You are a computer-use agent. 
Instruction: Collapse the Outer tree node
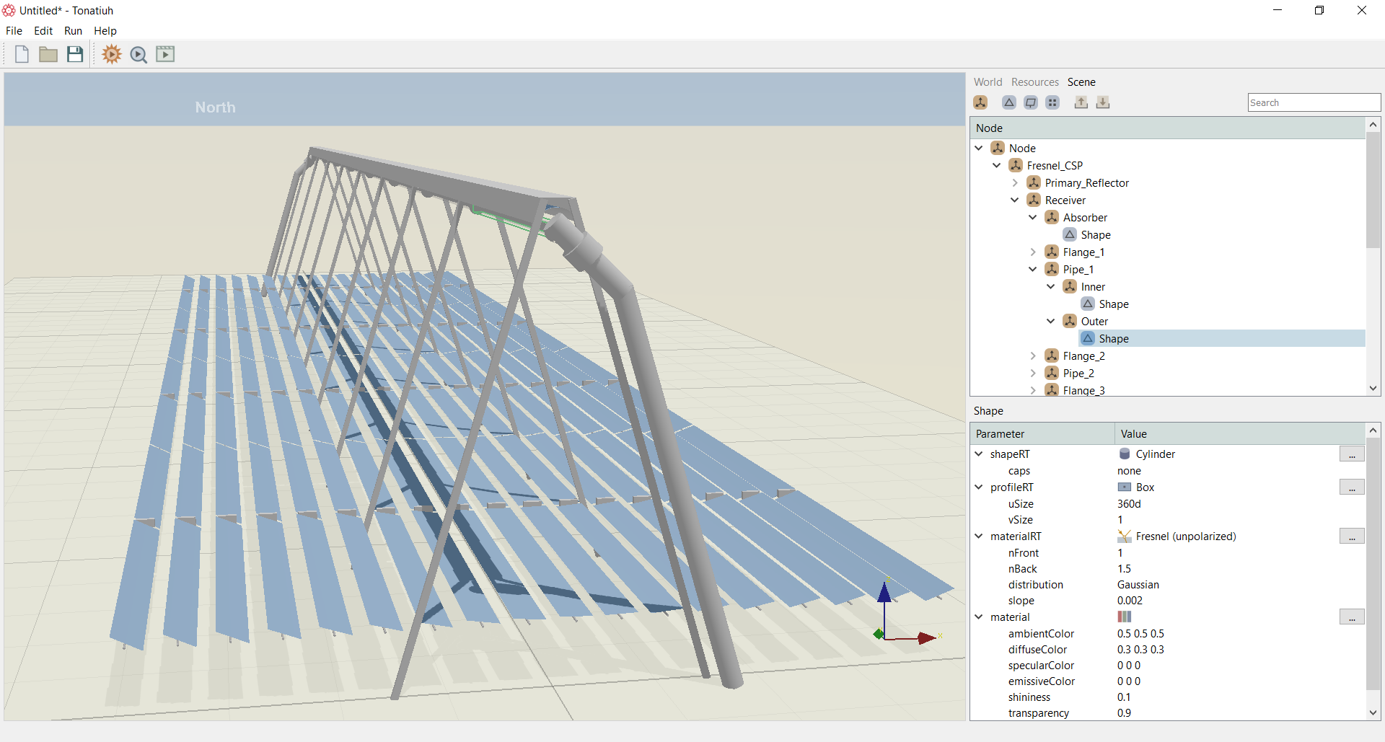(1051, 321)
